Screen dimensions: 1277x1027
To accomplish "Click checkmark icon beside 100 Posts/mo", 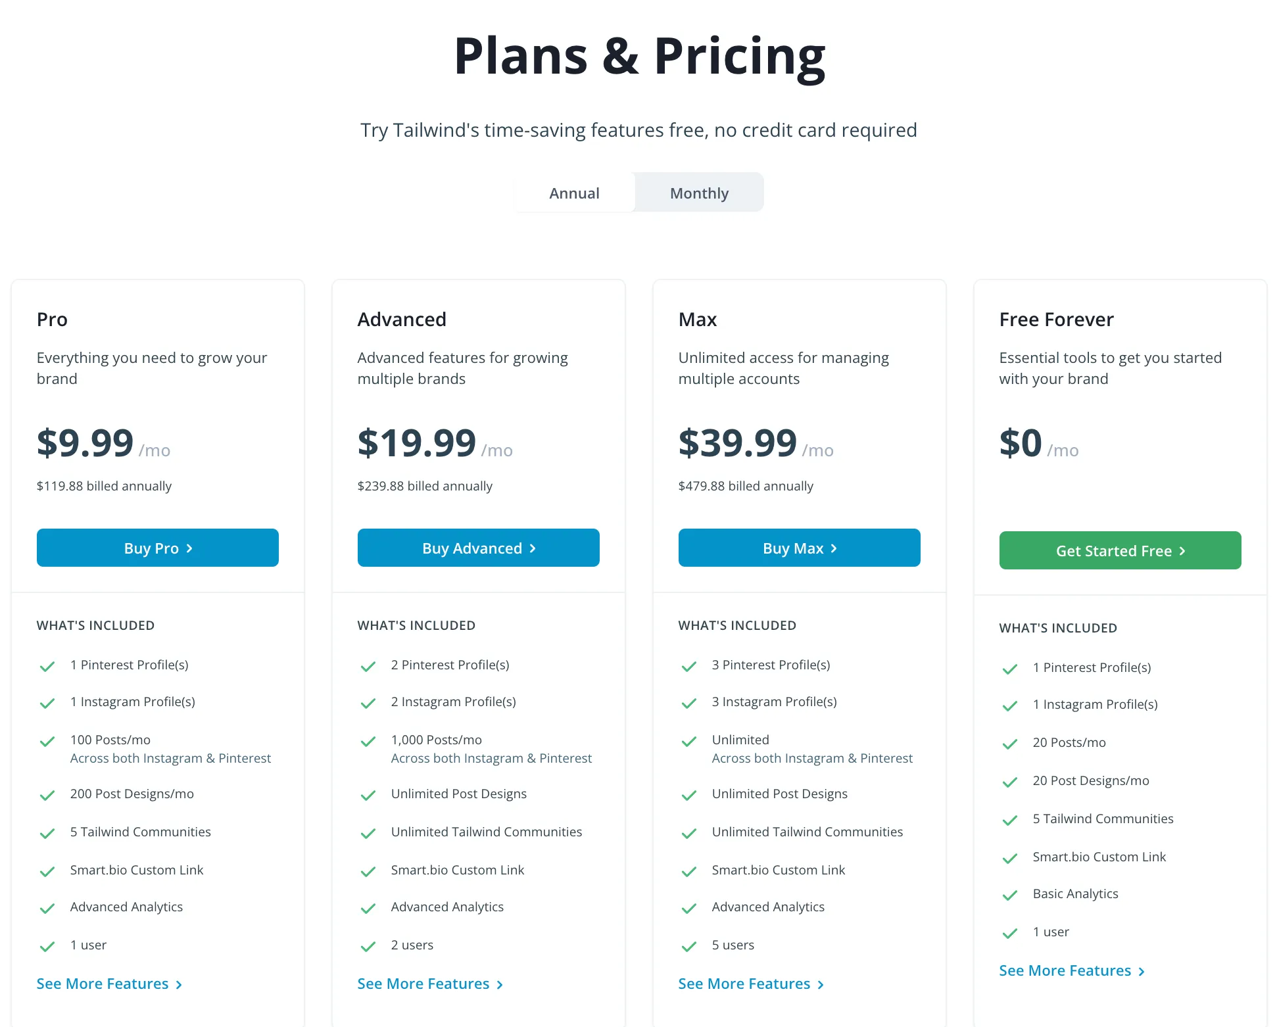I will (47, 742).
